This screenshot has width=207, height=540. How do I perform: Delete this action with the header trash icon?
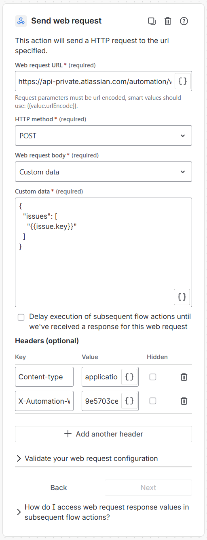point(168,21)
